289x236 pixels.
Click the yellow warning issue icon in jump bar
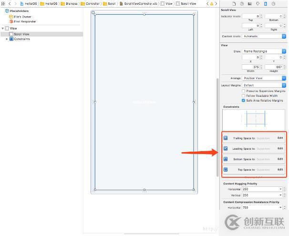pos(212,3)
